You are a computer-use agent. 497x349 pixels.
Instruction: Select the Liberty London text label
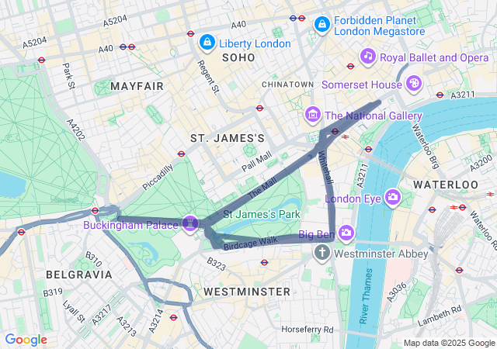coord(255,43)
